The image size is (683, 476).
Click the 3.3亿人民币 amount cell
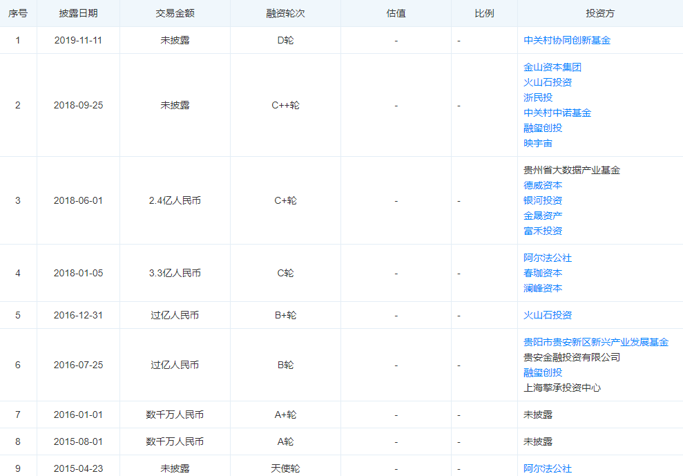pyautogui.click(x=175, y=274)
